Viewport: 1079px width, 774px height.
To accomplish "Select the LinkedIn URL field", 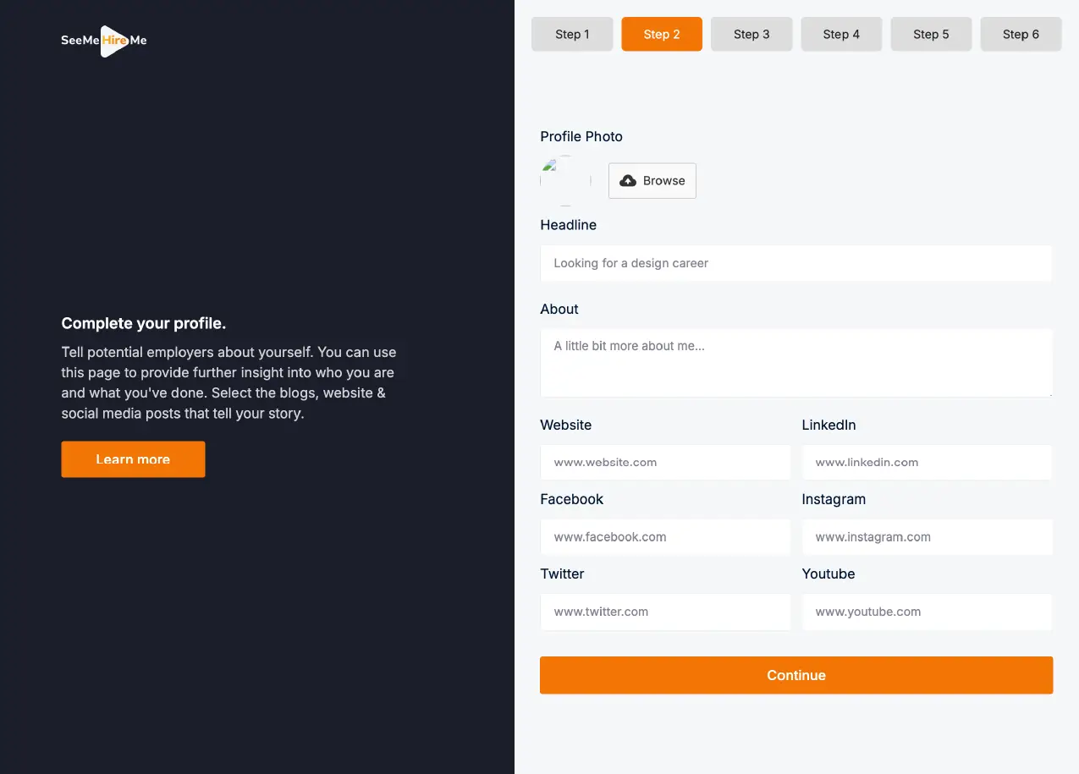I will (x=927, y=462).
